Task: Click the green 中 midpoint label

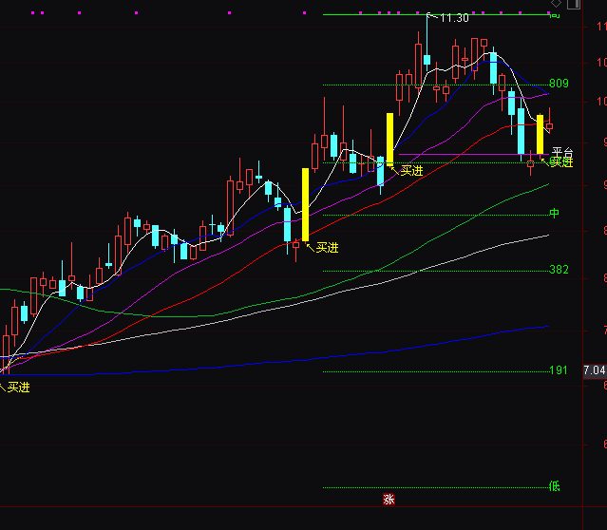Action: tap(554, 214)
